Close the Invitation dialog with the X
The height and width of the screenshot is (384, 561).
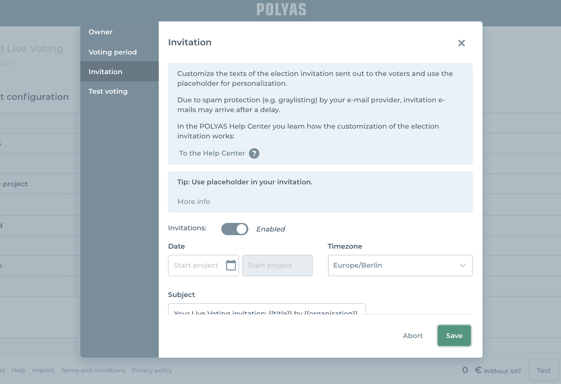pyautogui.click(x=461, y=43)
